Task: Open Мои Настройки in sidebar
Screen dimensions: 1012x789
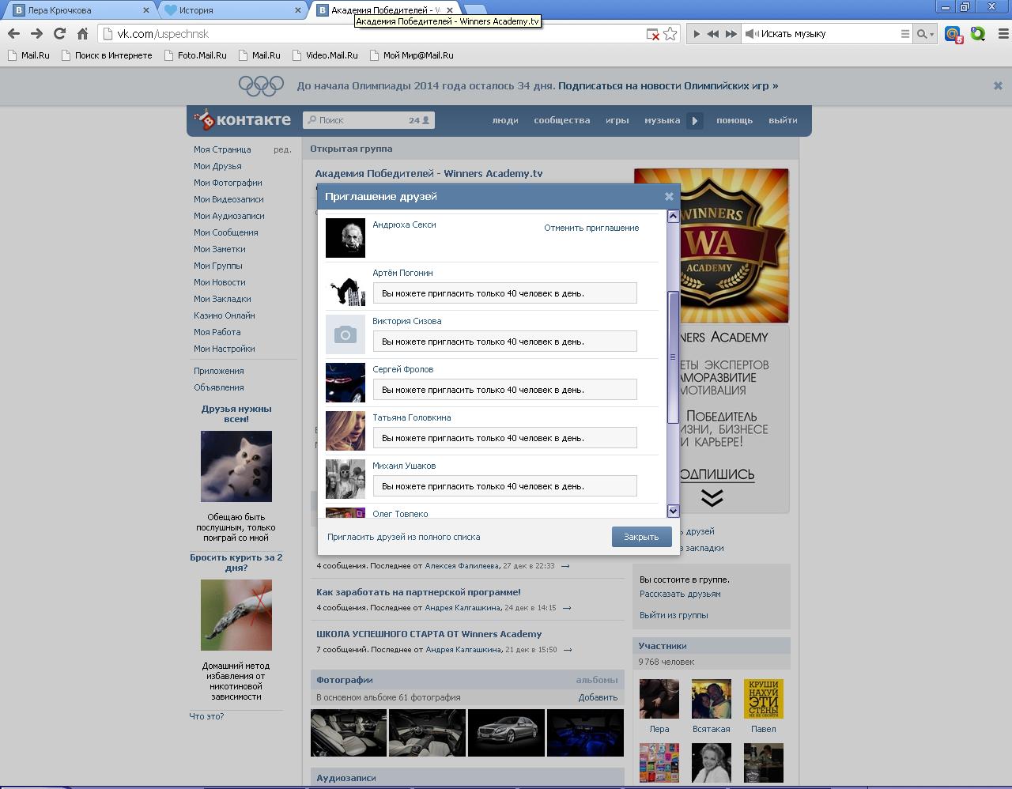Action: coord(225,349)
